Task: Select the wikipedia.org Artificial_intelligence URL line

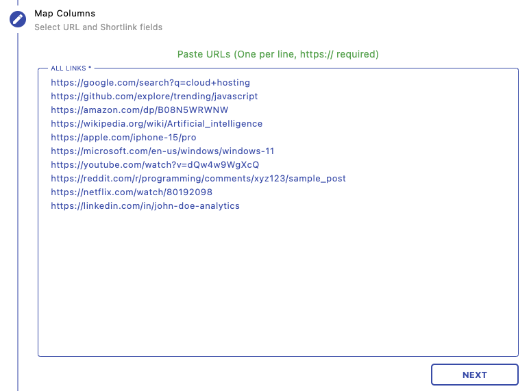Action: [156, 124]
